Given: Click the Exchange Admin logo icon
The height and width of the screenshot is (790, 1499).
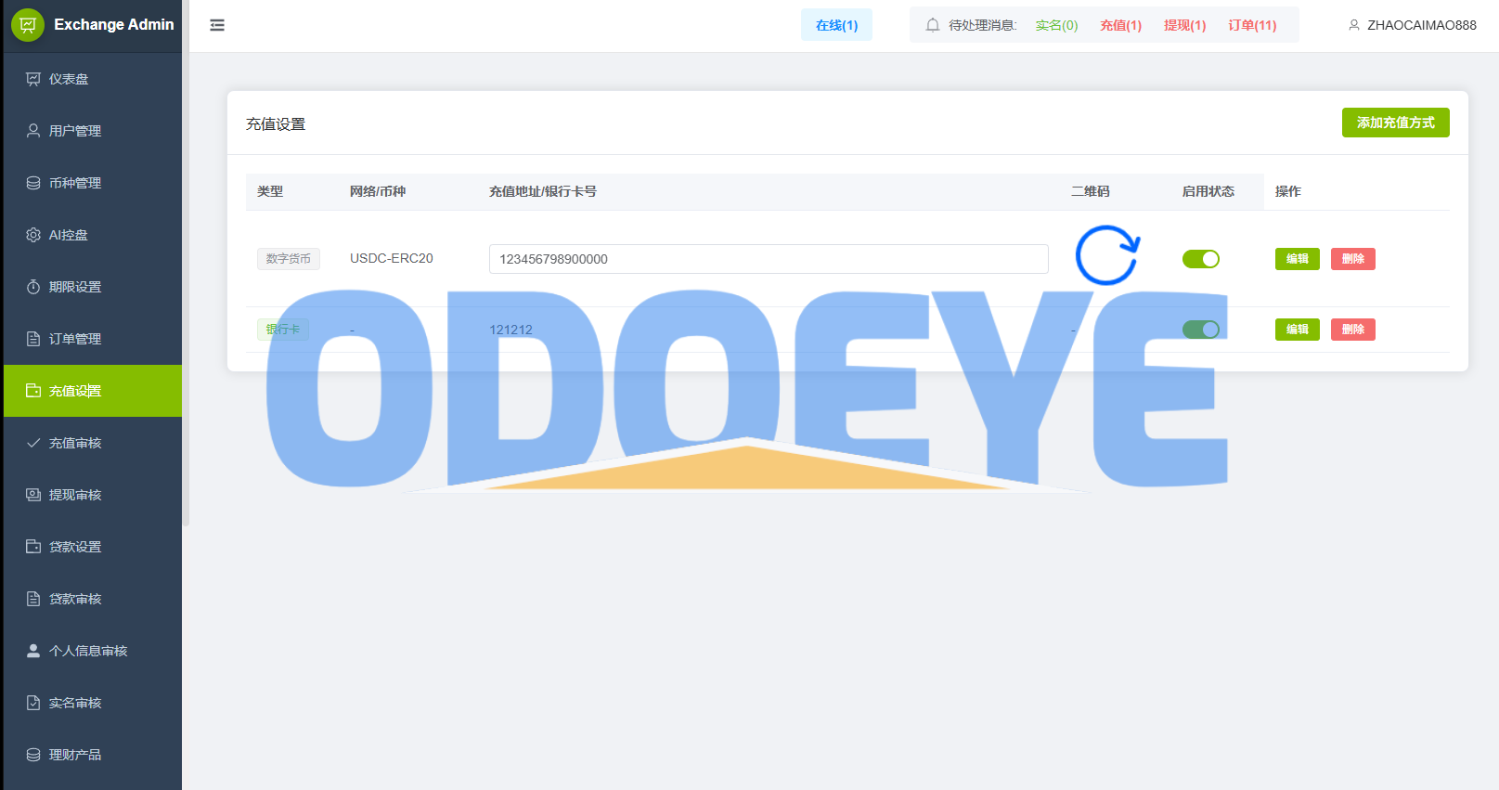Looking at the screenshot, I should (28, 25).
